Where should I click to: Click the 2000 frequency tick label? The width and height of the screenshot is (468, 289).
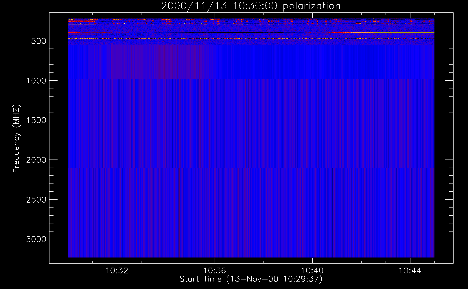pos(36,160)
